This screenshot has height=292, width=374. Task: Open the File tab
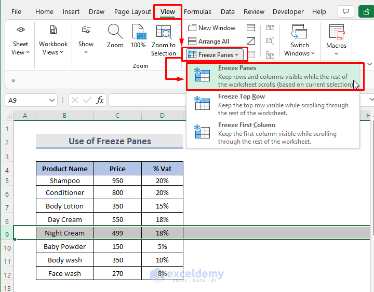click(16, 12)
